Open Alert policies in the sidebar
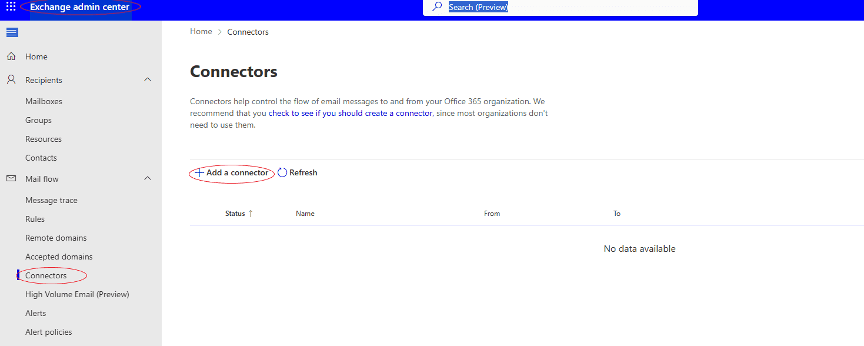Screen dimensions: 864x346 point(48,332)
